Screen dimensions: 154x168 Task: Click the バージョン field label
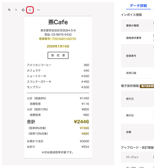coord(132,157)
